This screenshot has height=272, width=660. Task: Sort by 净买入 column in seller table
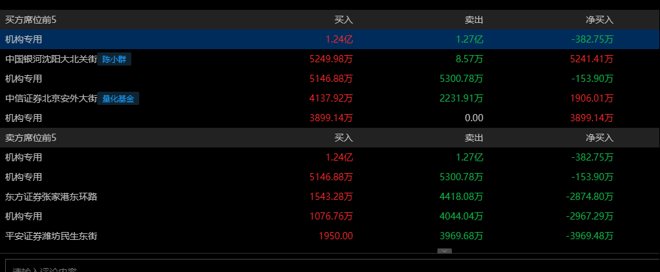click(x=600, y=138)
